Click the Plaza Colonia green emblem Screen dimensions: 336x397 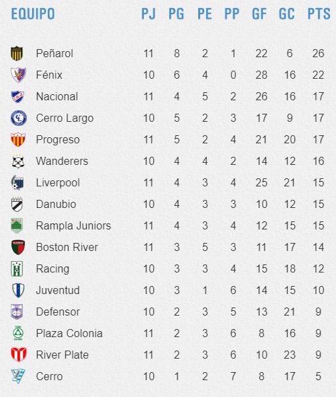(x=18, y=333)
